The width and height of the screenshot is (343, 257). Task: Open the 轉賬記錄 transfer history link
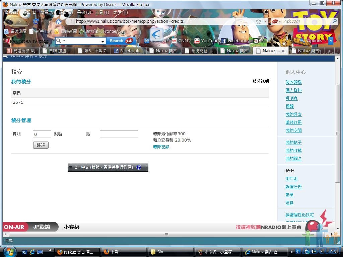[x=161, y=147]
